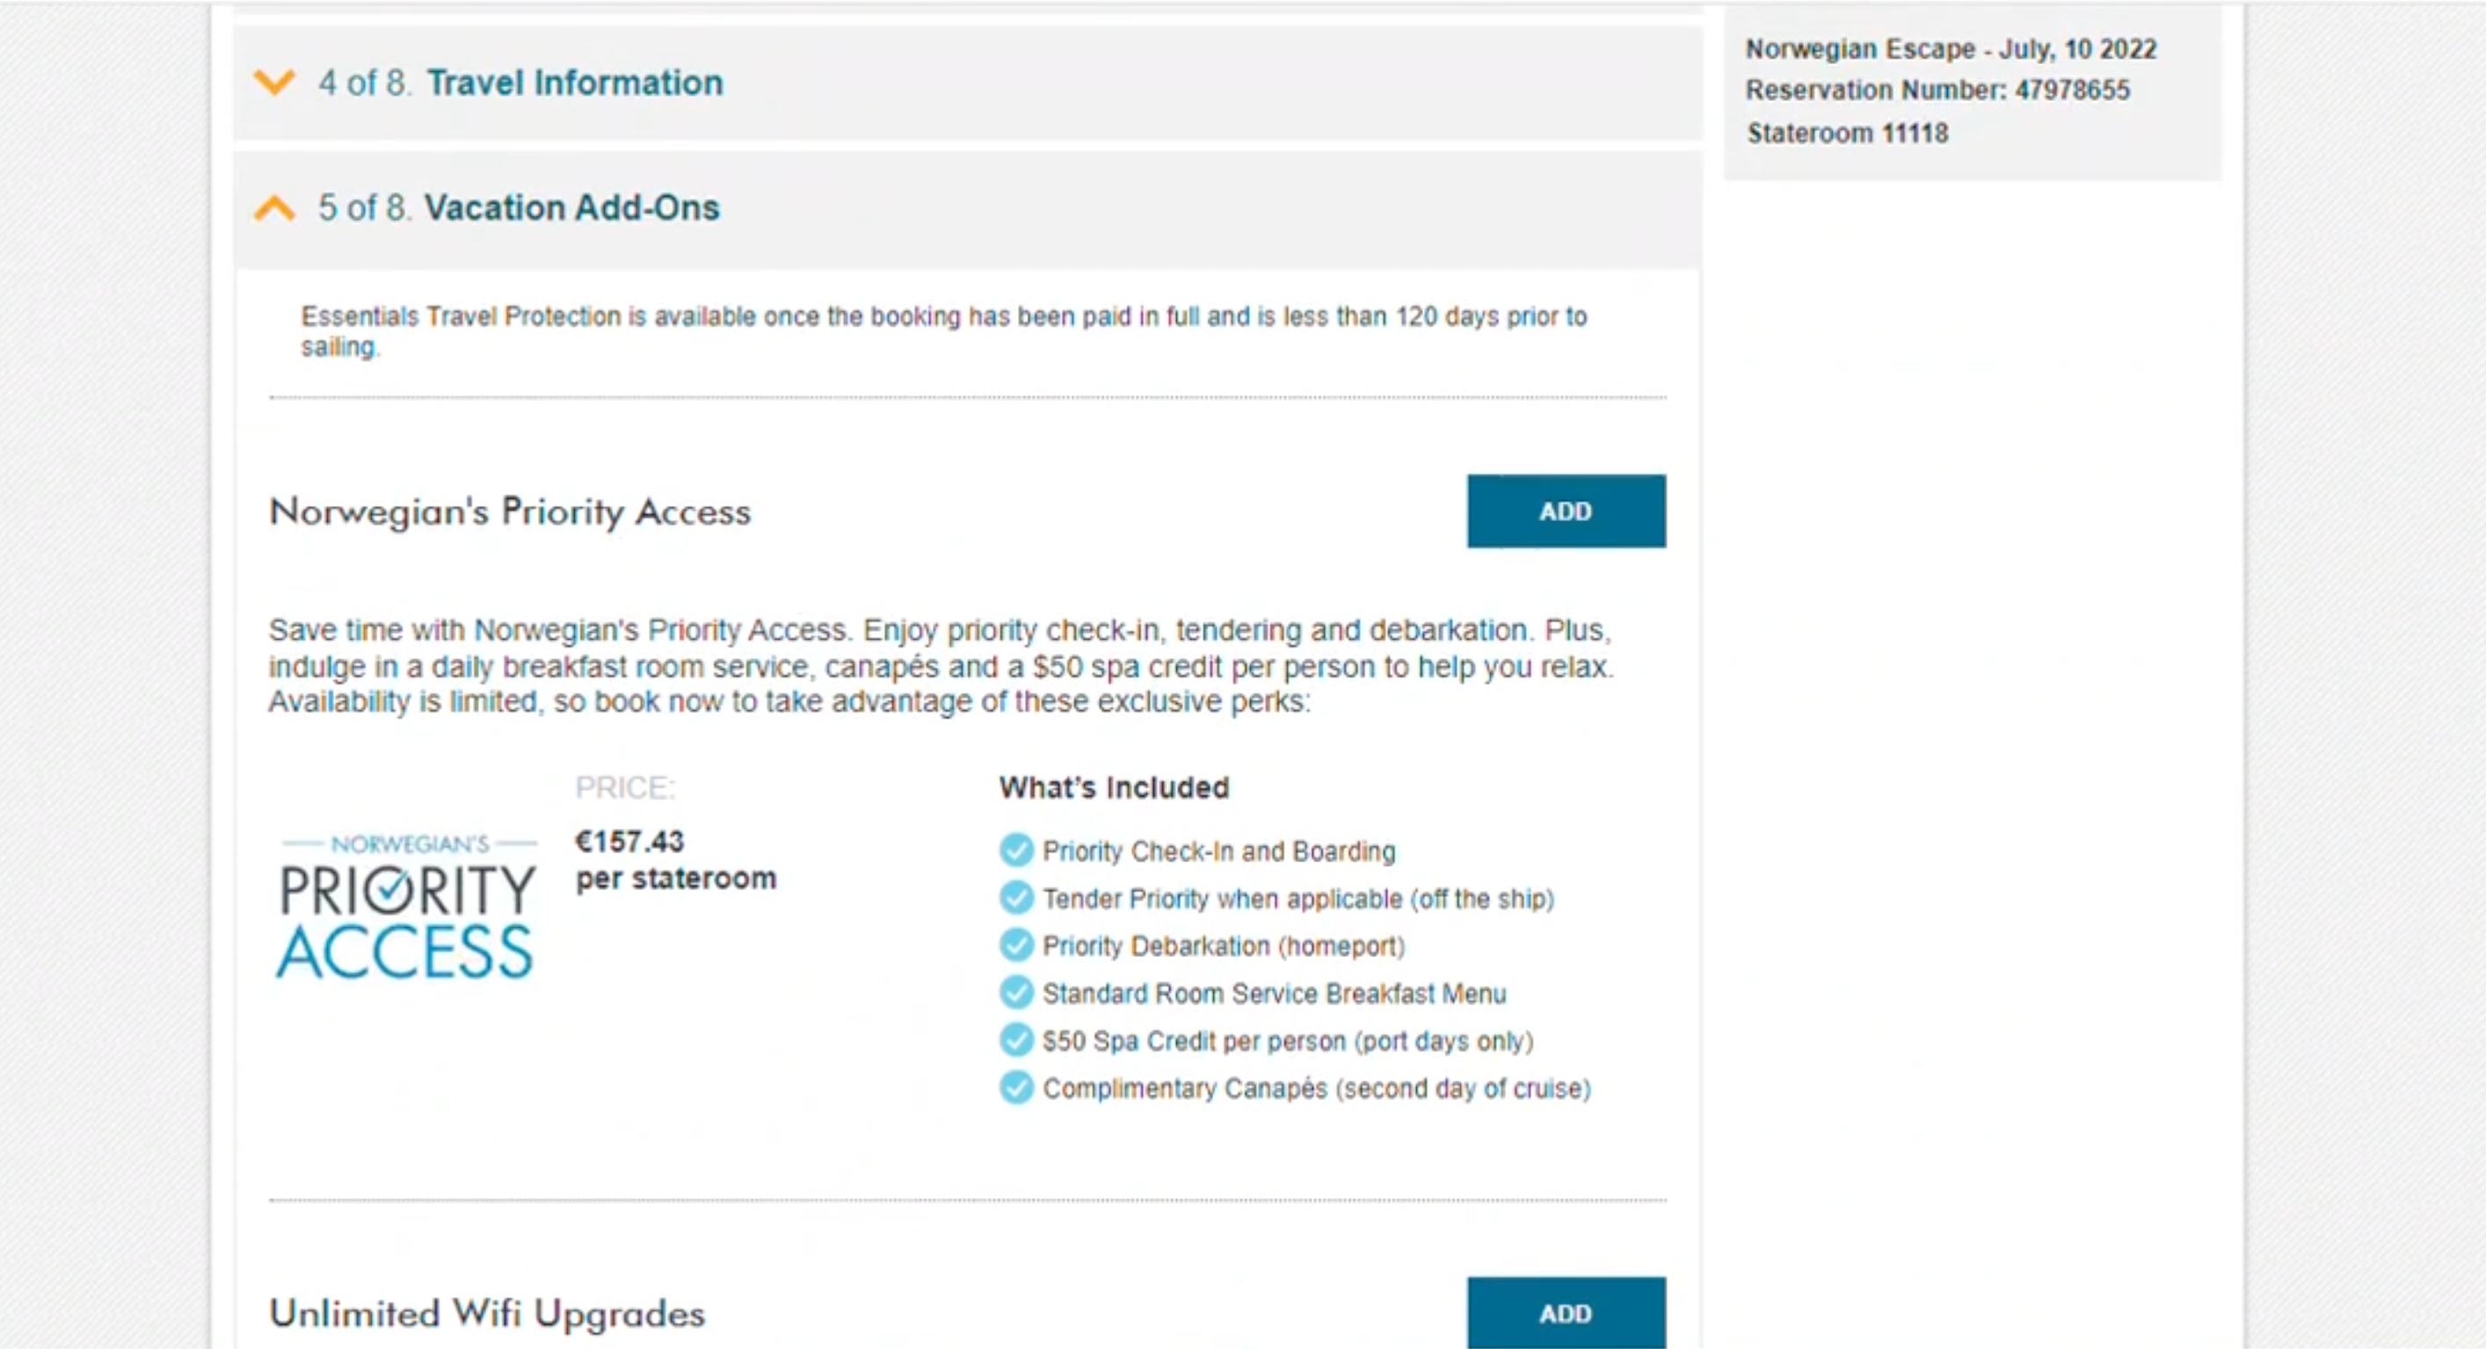Click the €157.43 per stateroom price
This screenshot has height=1349, width=2486.
[x=675, y=859]
